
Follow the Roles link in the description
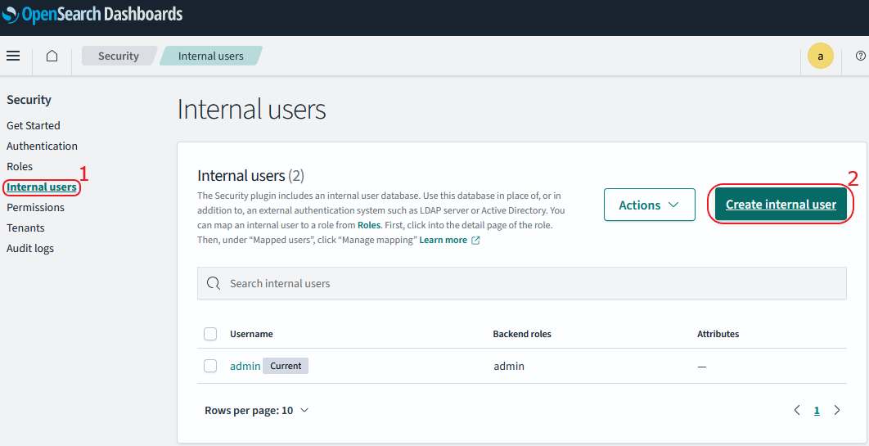click(x=369, y=226)
